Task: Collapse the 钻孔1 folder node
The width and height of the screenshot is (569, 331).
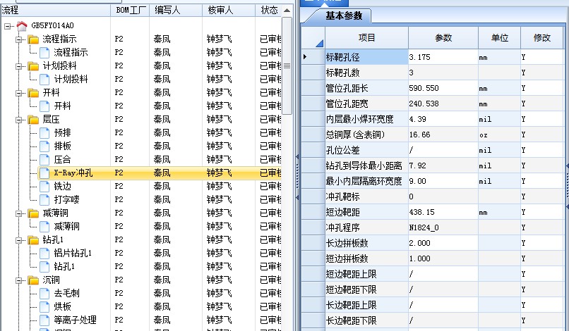Action: click(x=19, y=240)
